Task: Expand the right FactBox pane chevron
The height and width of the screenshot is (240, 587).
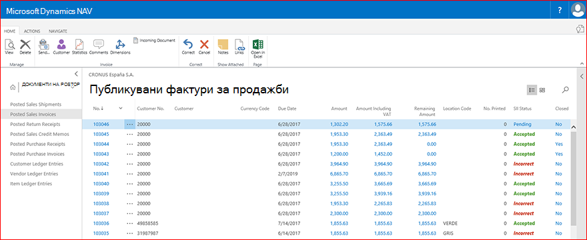Action: coord(582,77)
